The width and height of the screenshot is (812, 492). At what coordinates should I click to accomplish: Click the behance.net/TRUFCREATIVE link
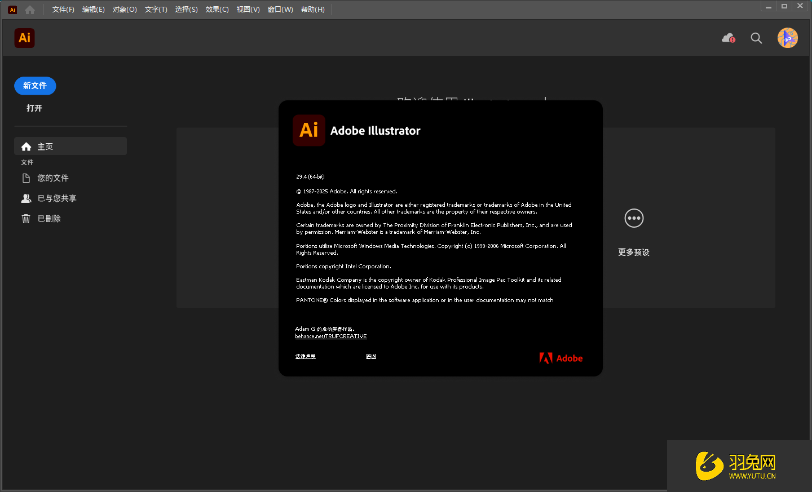pyautogui.click(x=331, y=336)
